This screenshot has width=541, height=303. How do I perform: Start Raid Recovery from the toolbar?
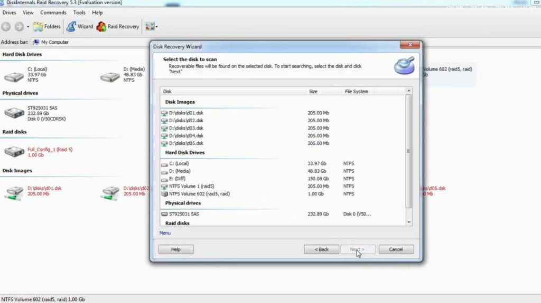[x=118, y=26]
